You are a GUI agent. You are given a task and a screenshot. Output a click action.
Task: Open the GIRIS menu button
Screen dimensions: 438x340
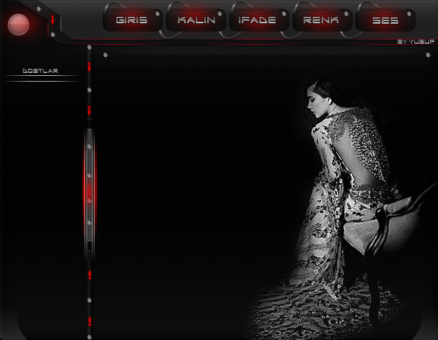pyautogui.click(x=132, y=20)
